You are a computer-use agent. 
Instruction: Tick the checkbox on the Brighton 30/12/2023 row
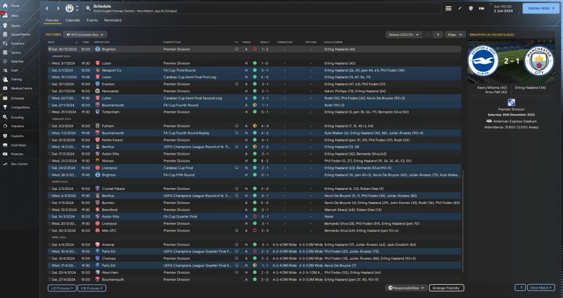pyautogui.click(x=50, y=49)
